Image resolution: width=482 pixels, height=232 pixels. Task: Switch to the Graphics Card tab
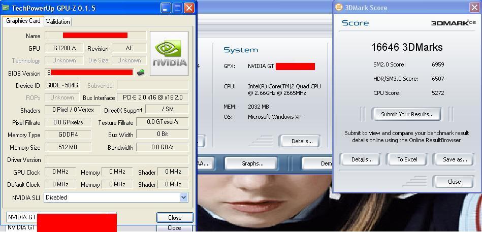(x=23, y=21)
